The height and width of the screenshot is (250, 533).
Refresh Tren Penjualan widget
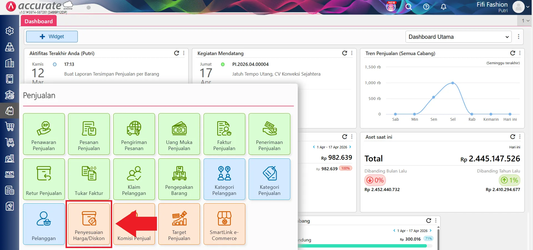click(513, 53)
